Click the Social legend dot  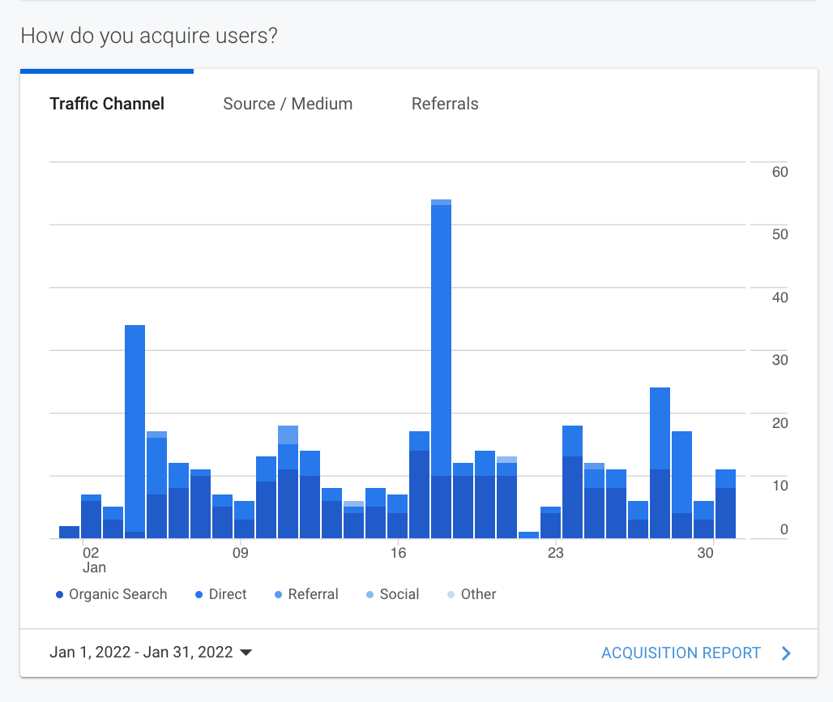[x=370, y=595]
